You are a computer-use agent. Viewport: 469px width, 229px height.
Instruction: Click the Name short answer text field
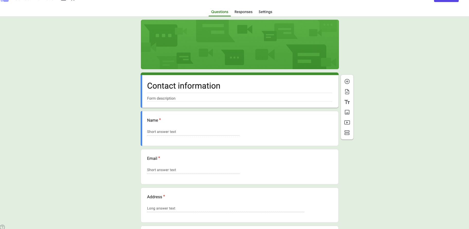pyautogui.click(x=193, y=132)
